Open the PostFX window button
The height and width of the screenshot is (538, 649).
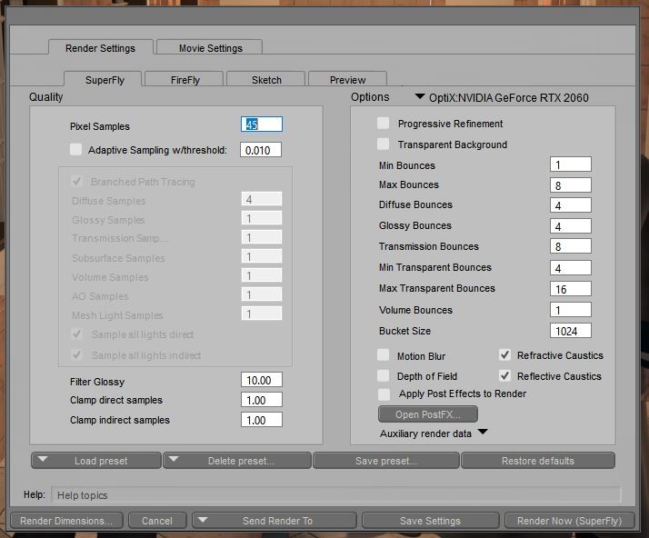427,414
